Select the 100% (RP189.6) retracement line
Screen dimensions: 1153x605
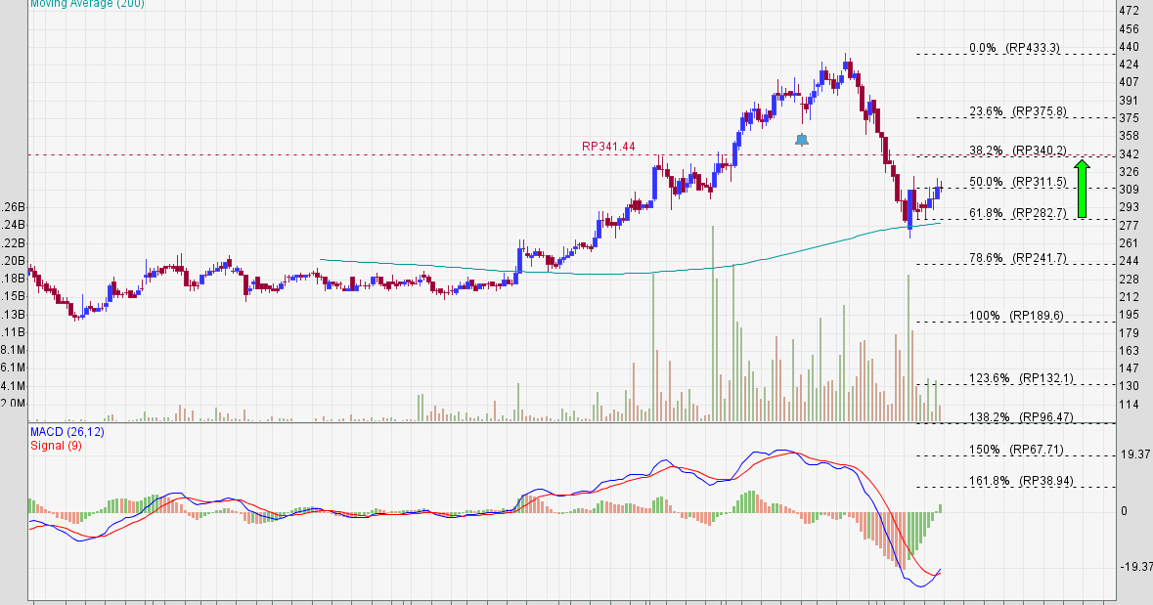[x=1015, y=315]
